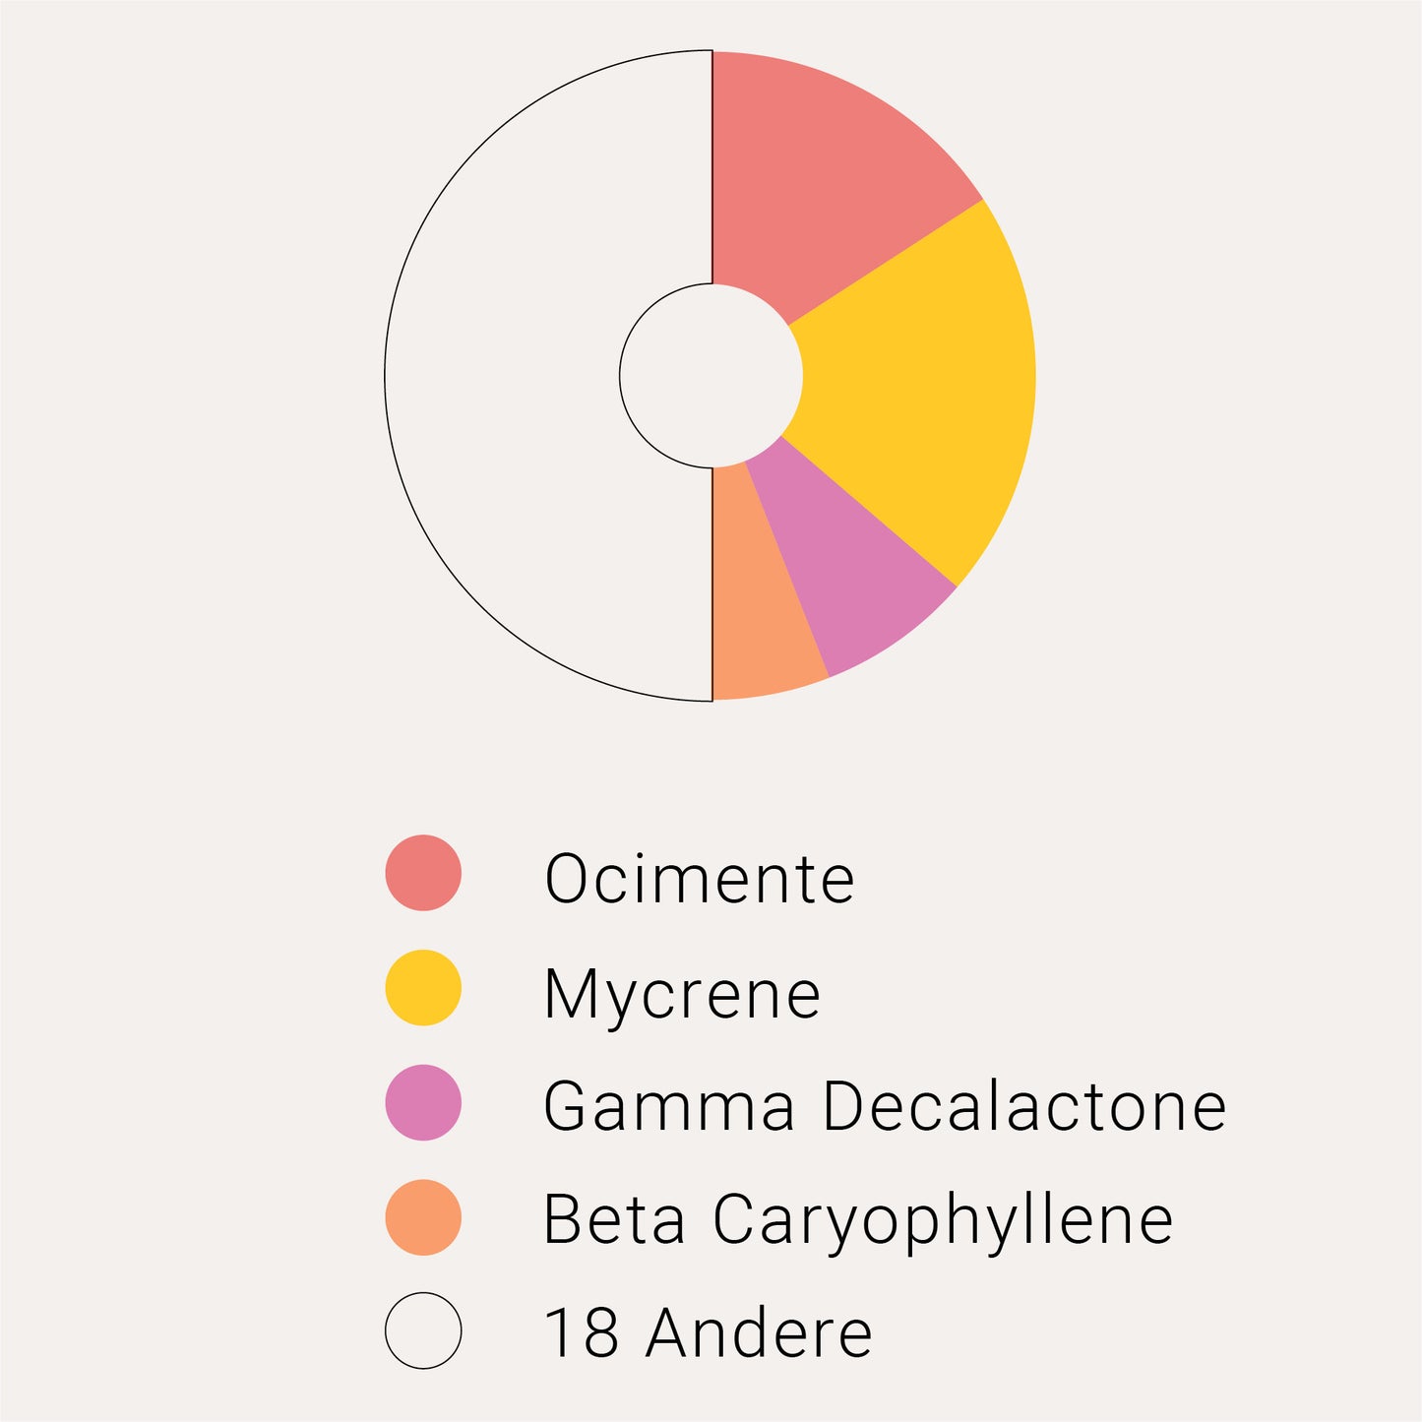The width and height of the screenshot is (1422, 1422).
Task: Click the empty center hole of the donut
Action: (711, 376)
